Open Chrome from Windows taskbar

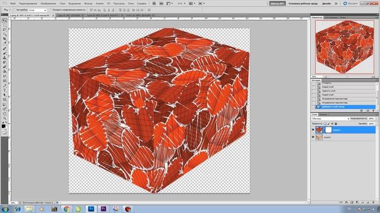tap(66, 209)
